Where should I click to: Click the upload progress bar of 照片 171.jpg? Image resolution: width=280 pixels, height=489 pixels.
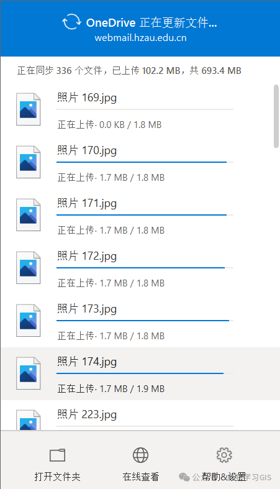click(145, 215)
